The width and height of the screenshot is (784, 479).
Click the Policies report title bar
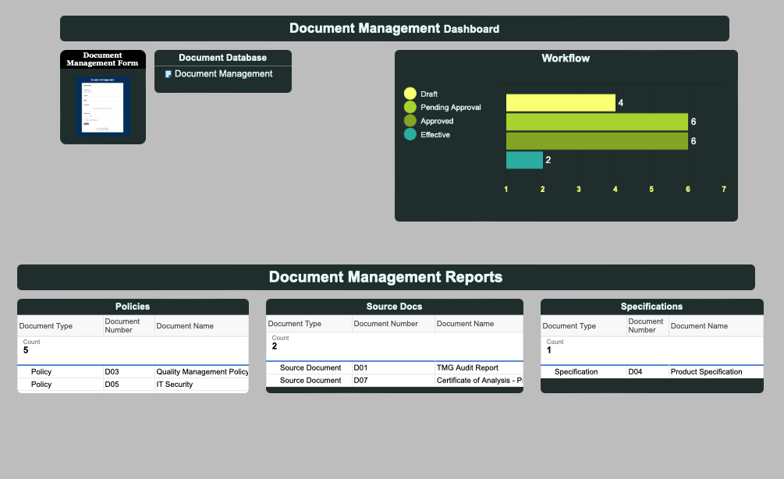(x=133, y=307)
